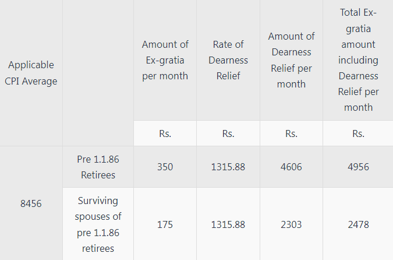The image size is (393, 260).
Task: Select the 2303 dearness relief amount cell
Action: (x=291, y=224)
